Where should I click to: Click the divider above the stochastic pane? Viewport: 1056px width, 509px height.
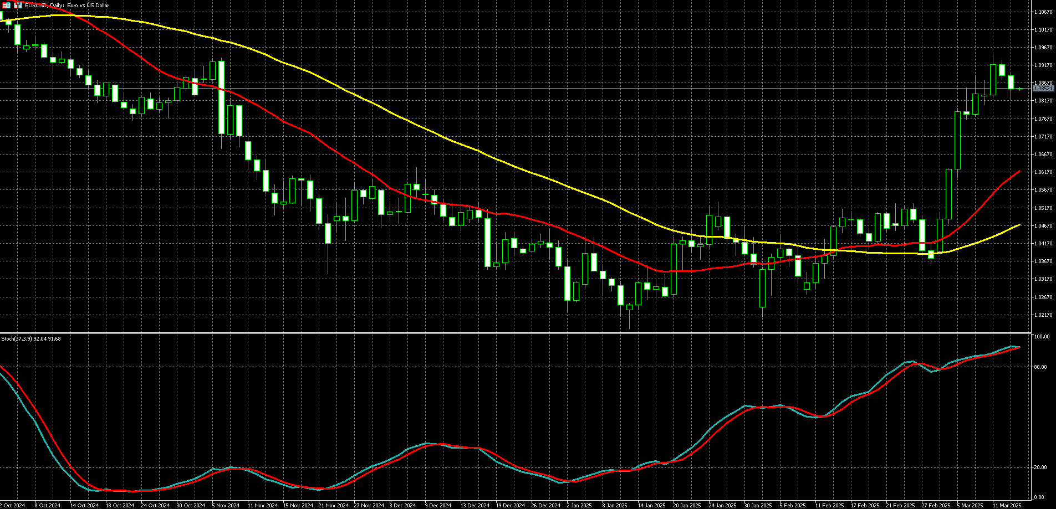click(516, 333)
